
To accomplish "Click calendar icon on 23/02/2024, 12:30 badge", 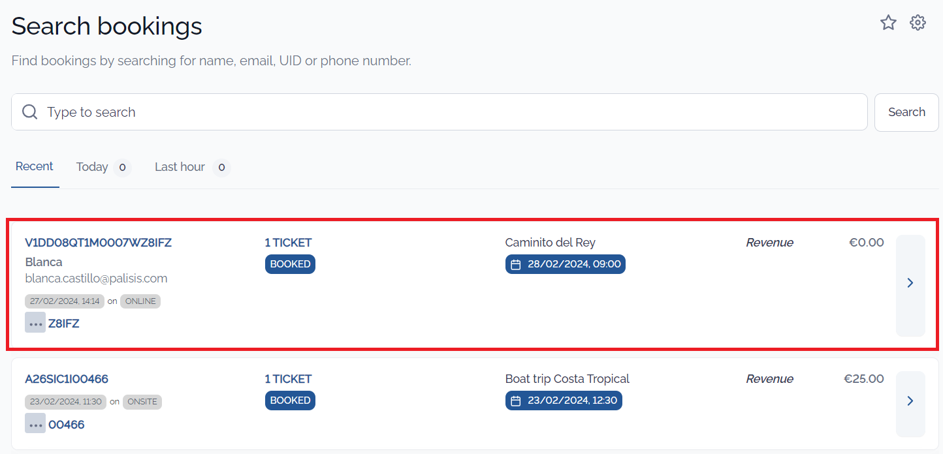I will [x=516, y=401].
